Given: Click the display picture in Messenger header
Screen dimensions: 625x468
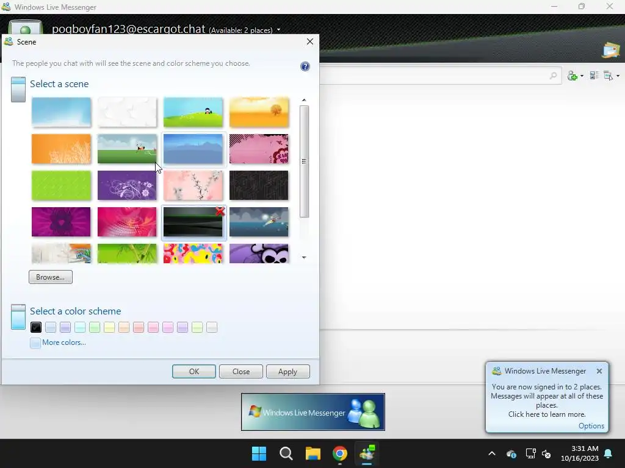Looking at the screenshot, I should tap(25, 27).
